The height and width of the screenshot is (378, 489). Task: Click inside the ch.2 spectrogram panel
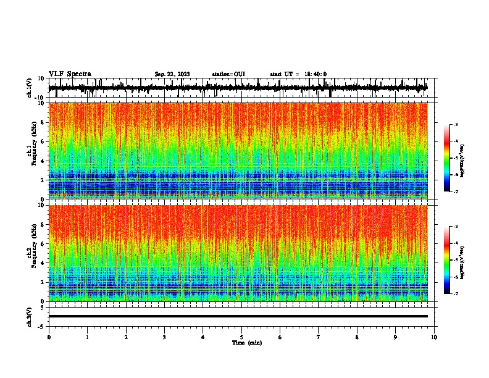tap(238, 253)
